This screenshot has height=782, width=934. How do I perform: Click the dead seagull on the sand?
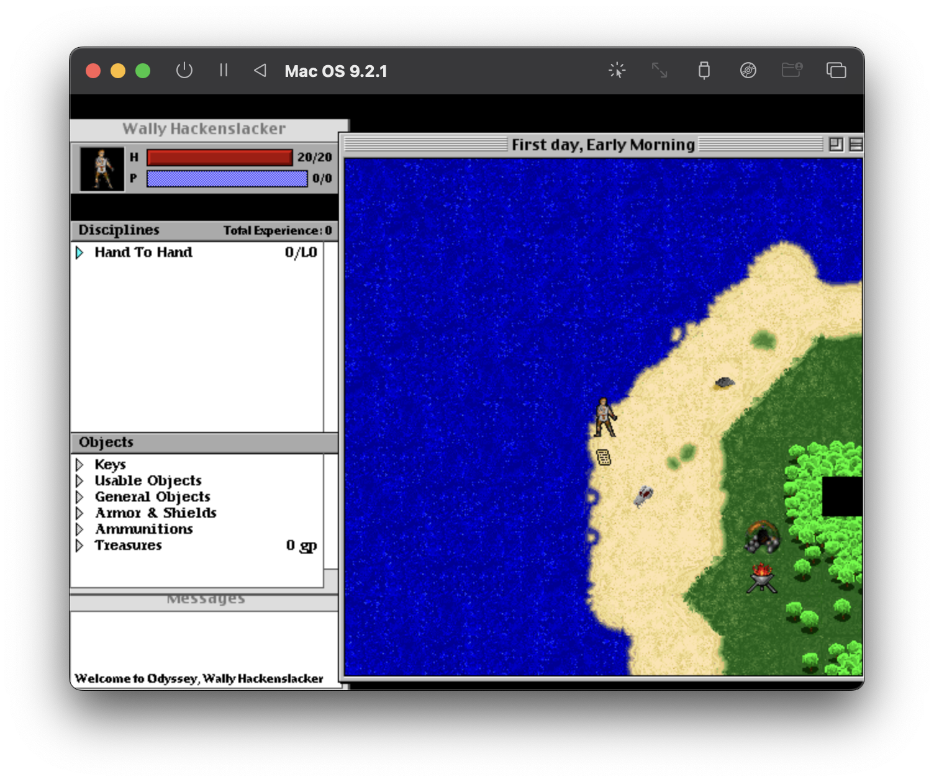tap(643, 495)
